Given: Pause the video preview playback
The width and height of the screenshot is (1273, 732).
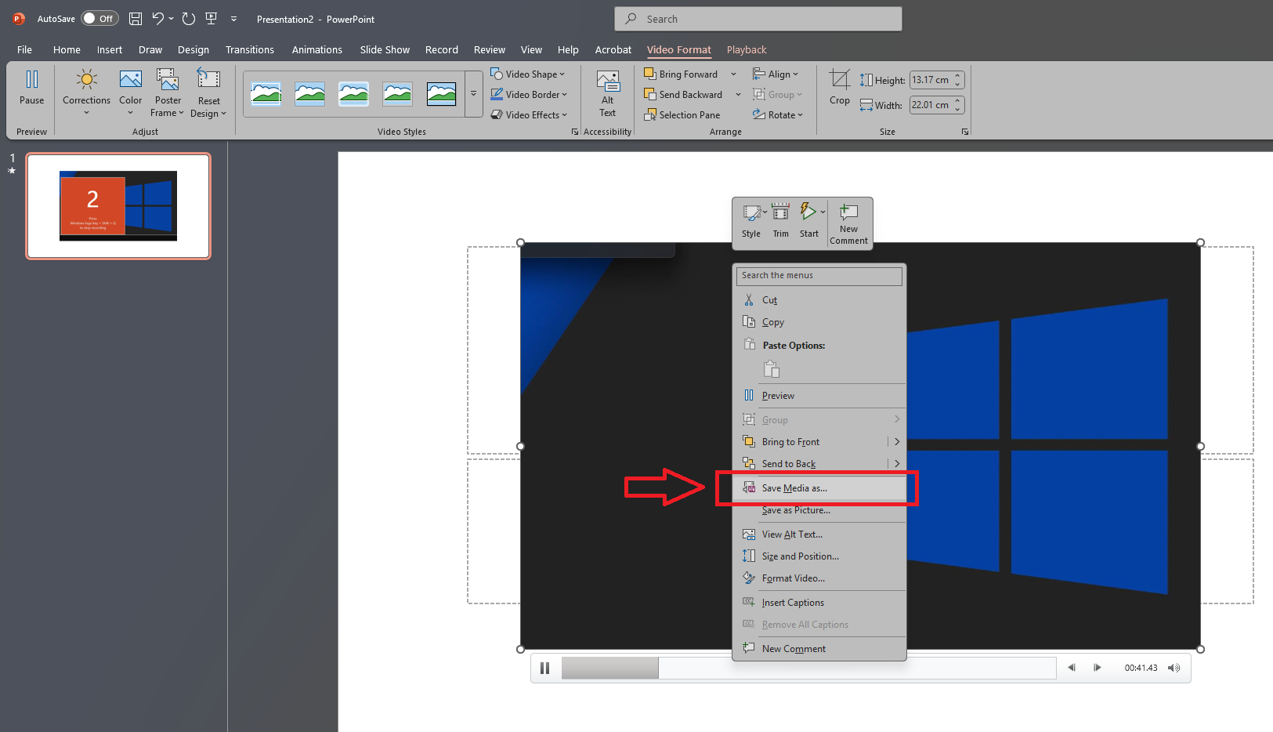Looking at the screenshot, I should tap(545, 668).
